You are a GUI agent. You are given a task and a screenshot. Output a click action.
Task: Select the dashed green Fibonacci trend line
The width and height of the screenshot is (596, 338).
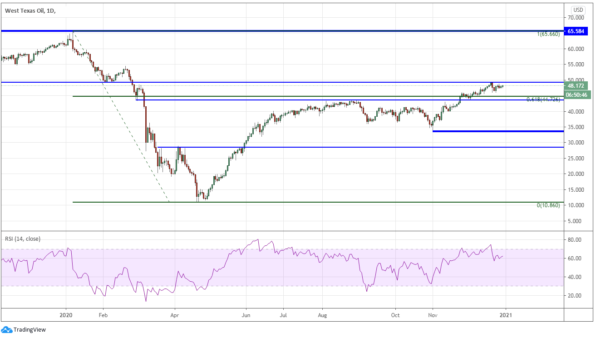121,116
